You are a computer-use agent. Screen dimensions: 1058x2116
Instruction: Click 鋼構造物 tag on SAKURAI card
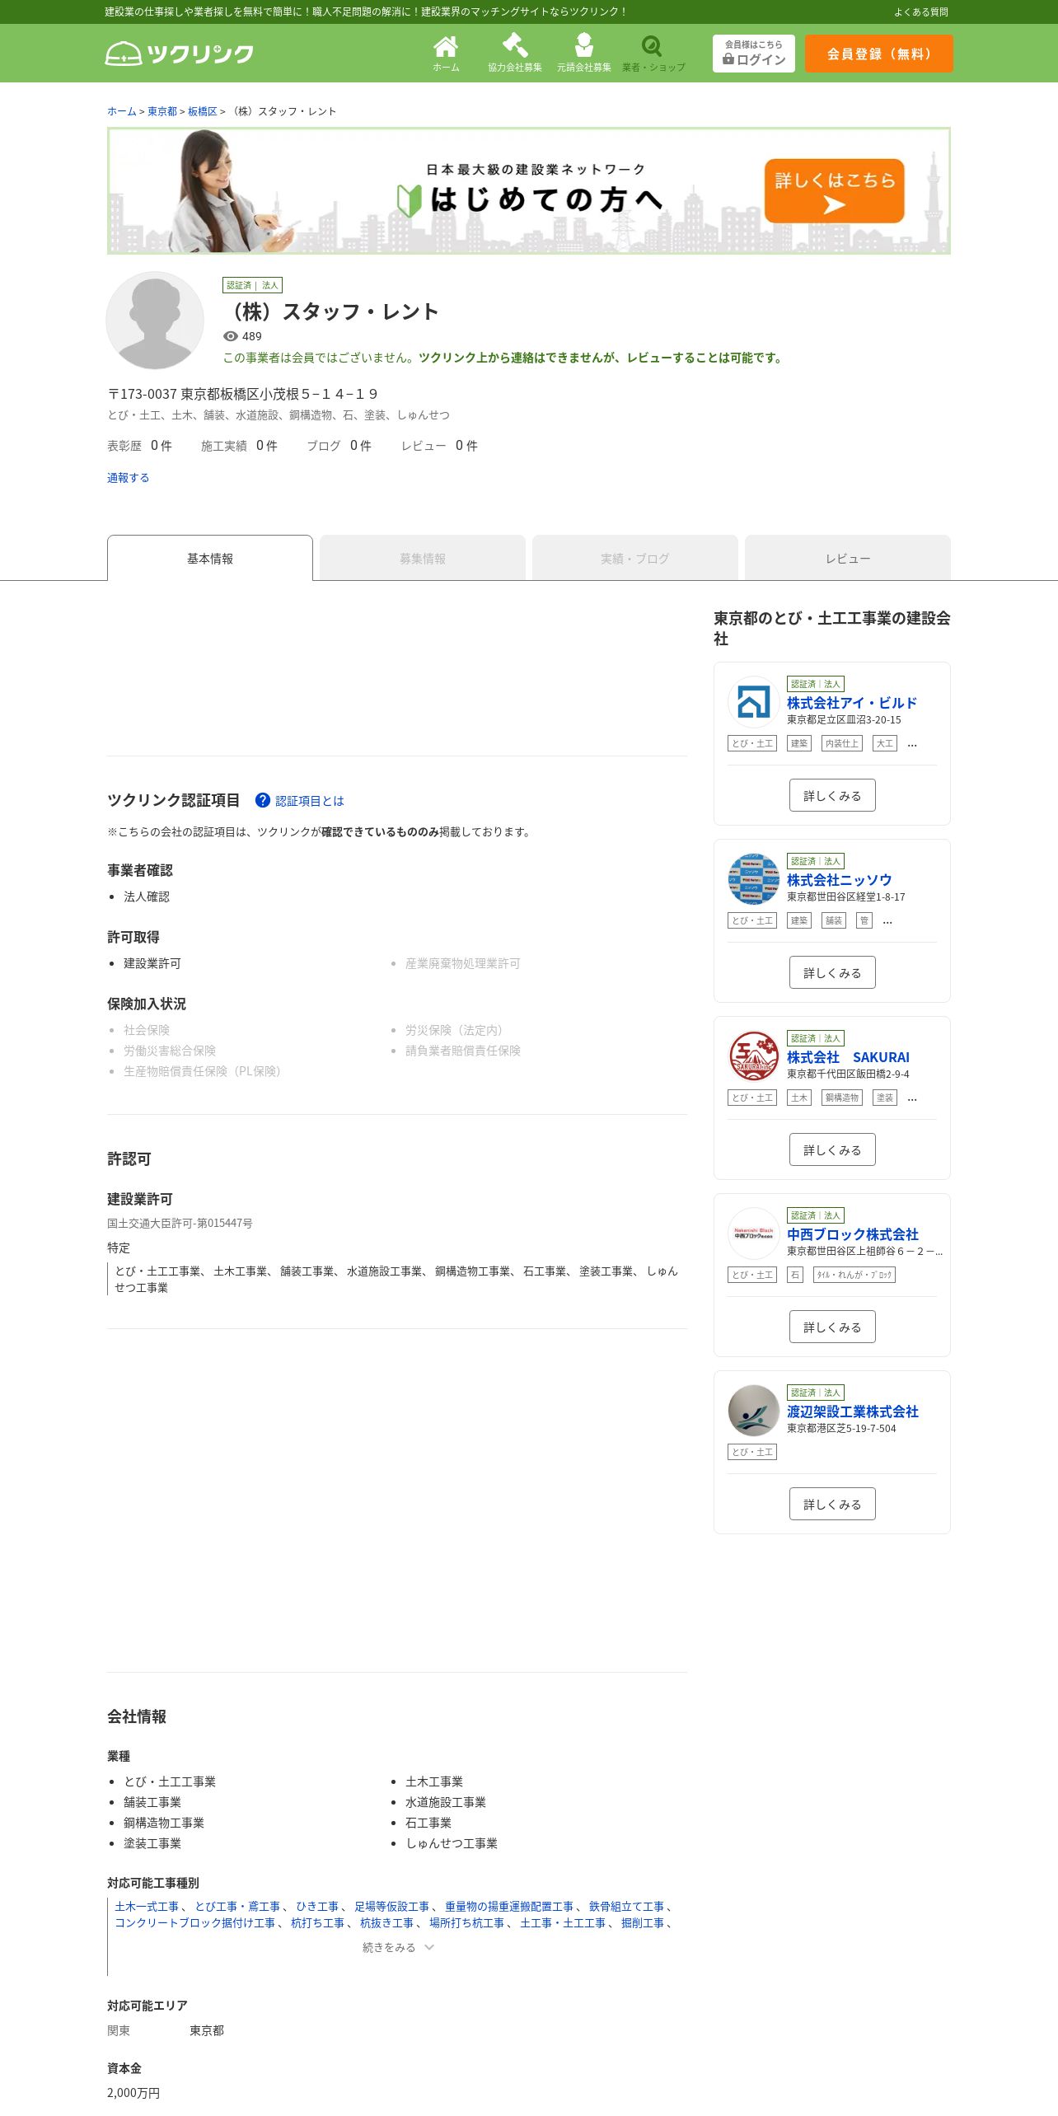[842, 1098]
